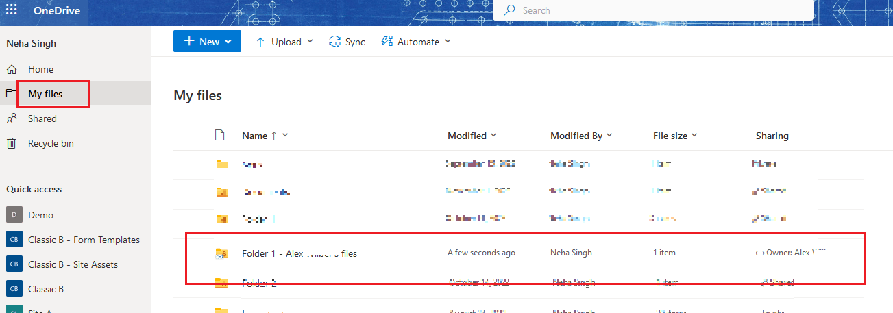
Task: Open the New button menu
Action: [x=208, y=42]
